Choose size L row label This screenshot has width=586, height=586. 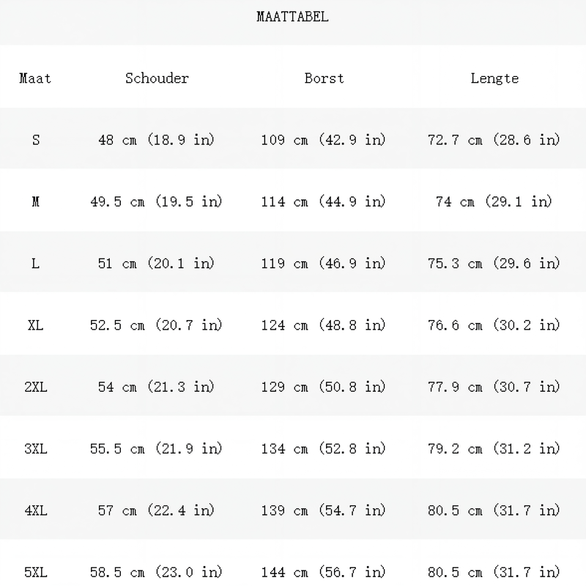pyautogui.click(x=35, y=264)
